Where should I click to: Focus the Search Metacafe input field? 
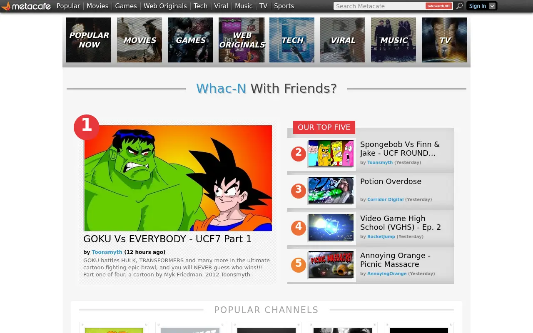pyautogui.click(x=380, y=6)
